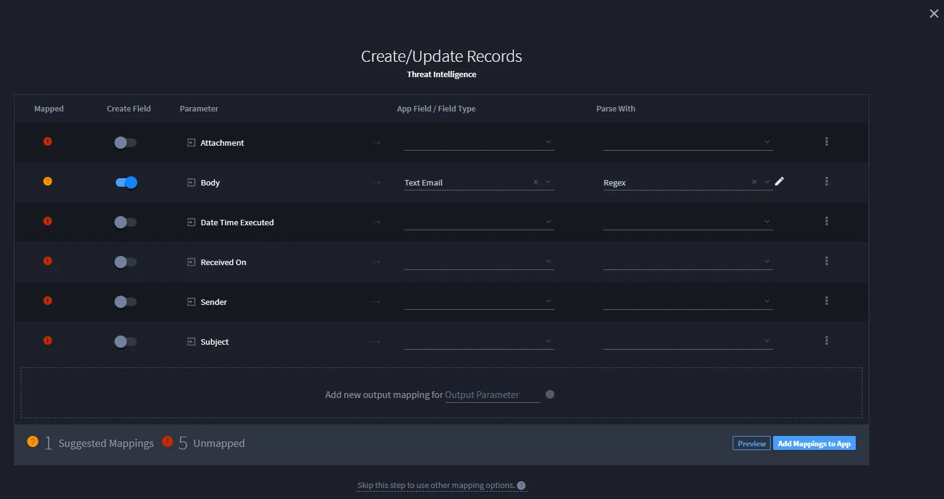Image resolution: width=944 pixels, height=499 pixels.
Task: Open App Field dropdown for Sender
Action: 479,301
